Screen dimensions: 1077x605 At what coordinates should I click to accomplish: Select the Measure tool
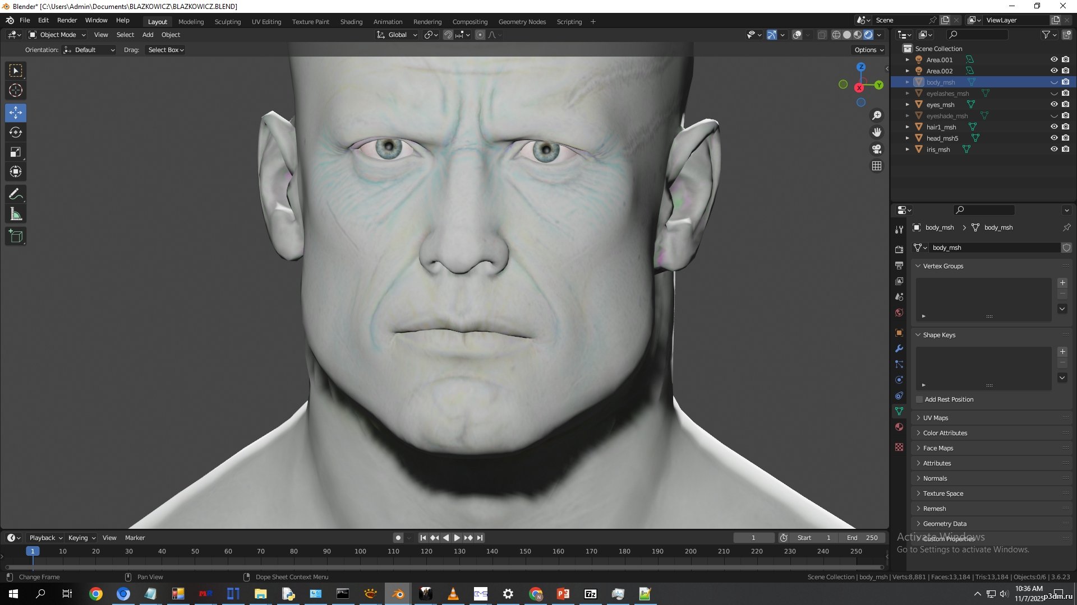(x=16, y=214)
